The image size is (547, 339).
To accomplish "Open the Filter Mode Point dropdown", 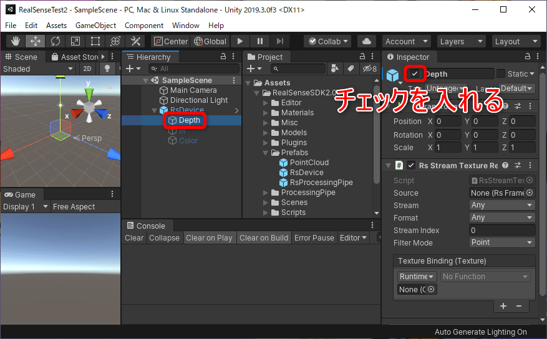I will pyautogui.click(x=502, y=242).
